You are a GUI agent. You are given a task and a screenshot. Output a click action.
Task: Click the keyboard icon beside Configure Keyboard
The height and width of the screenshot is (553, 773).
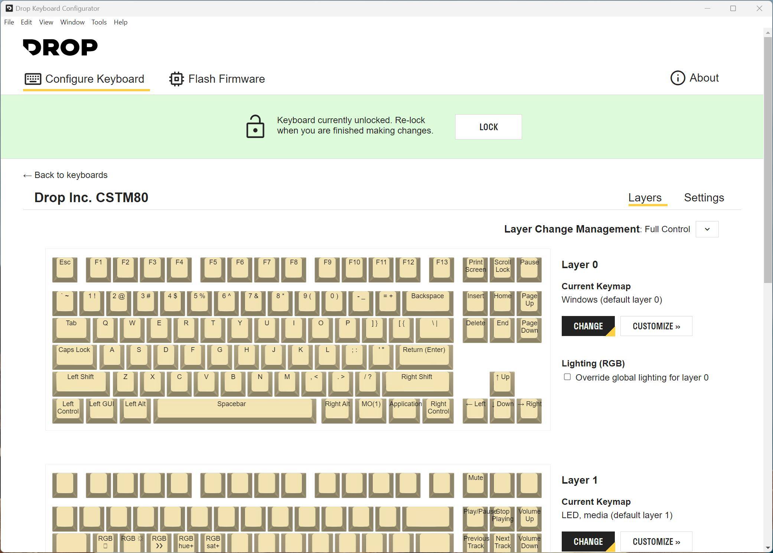(33, 79)
